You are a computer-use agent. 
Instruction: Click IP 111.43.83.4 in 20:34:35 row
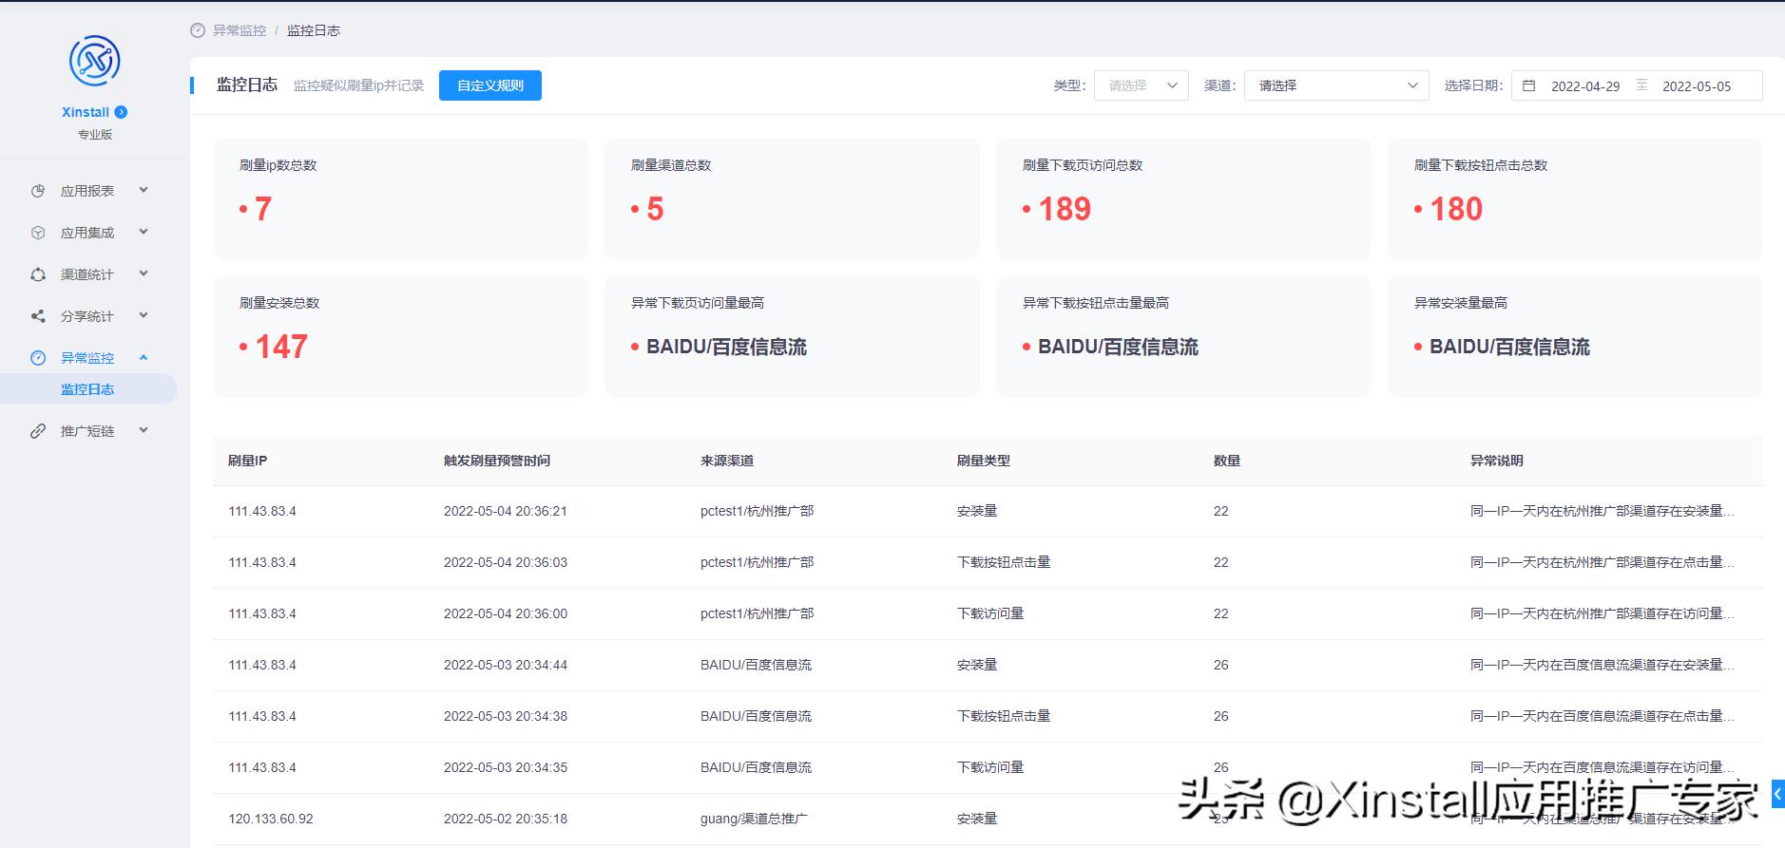tap(262, 767)
